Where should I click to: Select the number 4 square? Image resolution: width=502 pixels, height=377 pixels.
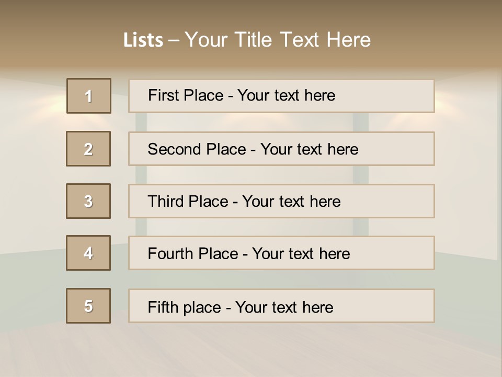[88, 253]
